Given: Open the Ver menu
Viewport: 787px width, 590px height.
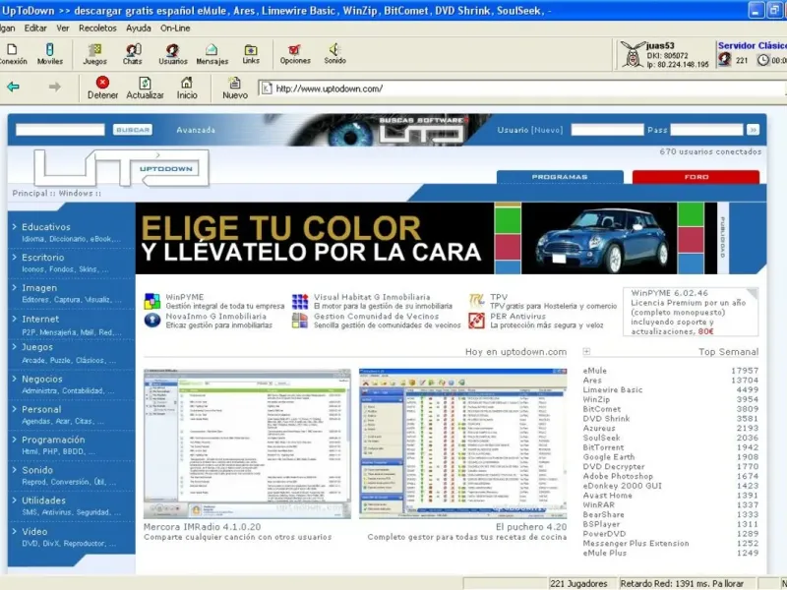Looking at the screenshot, I should [63, 29].
